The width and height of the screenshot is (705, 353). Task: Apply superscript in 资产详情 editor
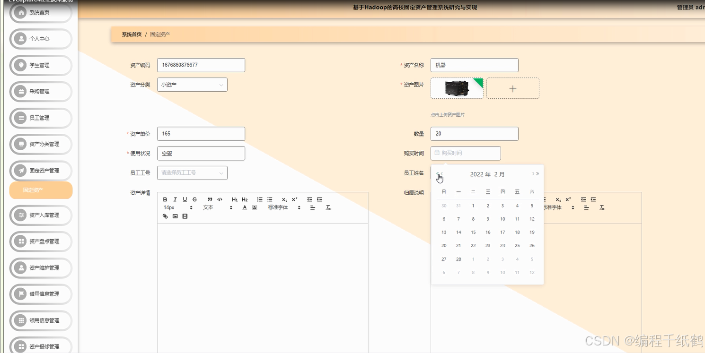tap(294, 199)
